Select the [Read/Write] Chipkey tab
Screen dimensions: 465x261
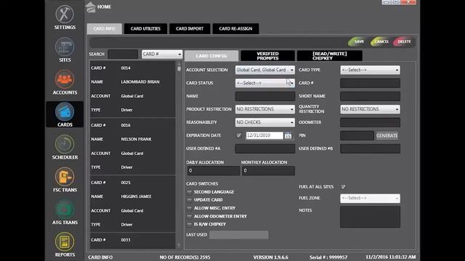[x=329, y=56]
